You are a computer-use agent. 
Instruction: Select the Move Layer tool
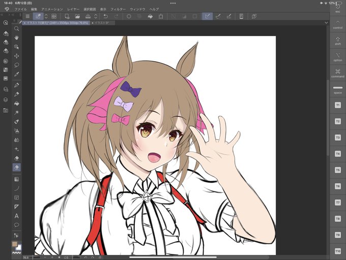(17, 56)
